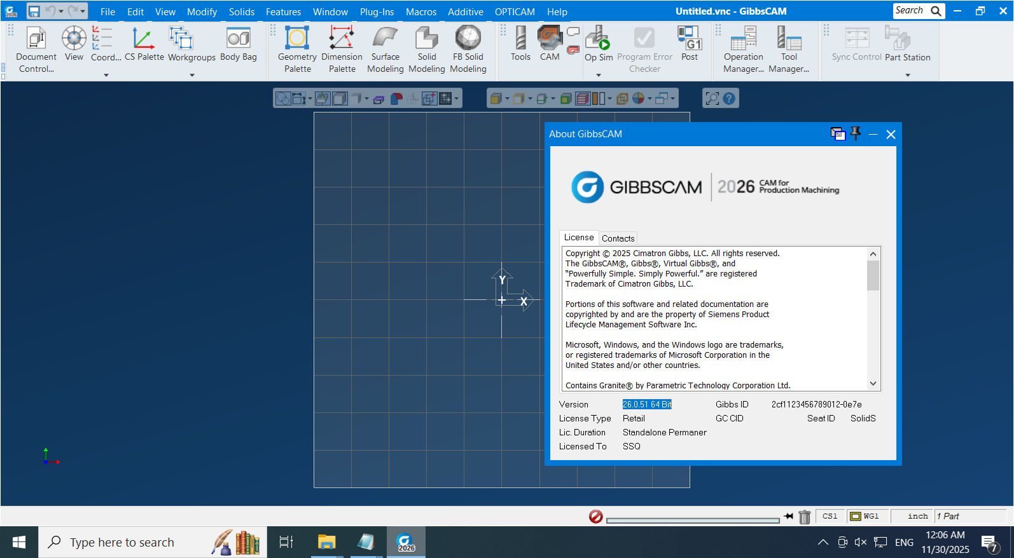Open the Plug-Ins menu
This screenshot has width=1014, height=558.
pos(377,11)
